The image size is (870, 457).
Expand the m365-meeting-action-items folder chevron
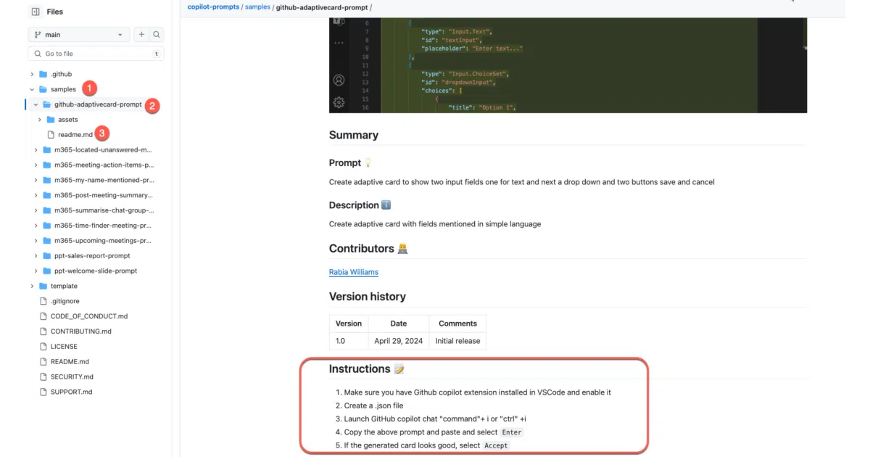pyautogui.click(x=36, y=165)
